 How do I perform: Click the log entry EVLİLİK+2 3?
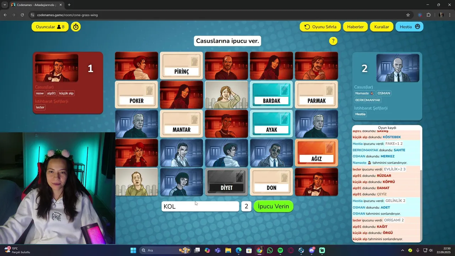click(x=395, y=169)
